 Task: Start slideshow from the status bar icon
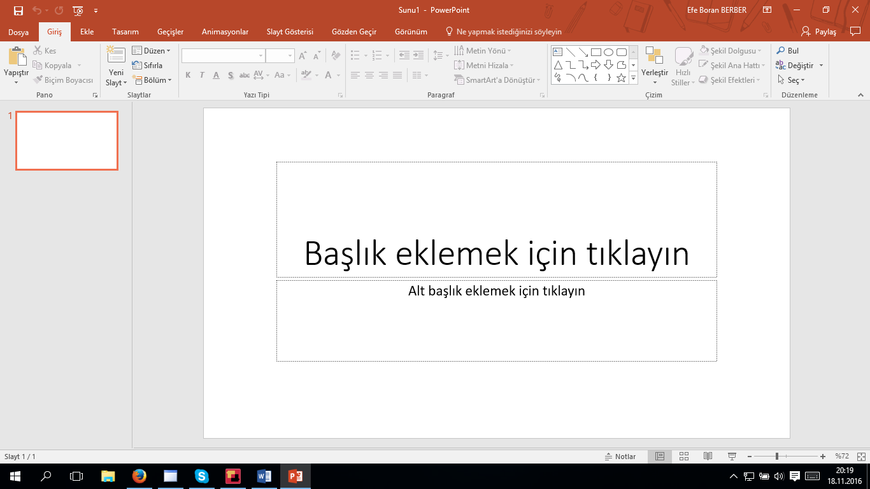coord(732,457)
